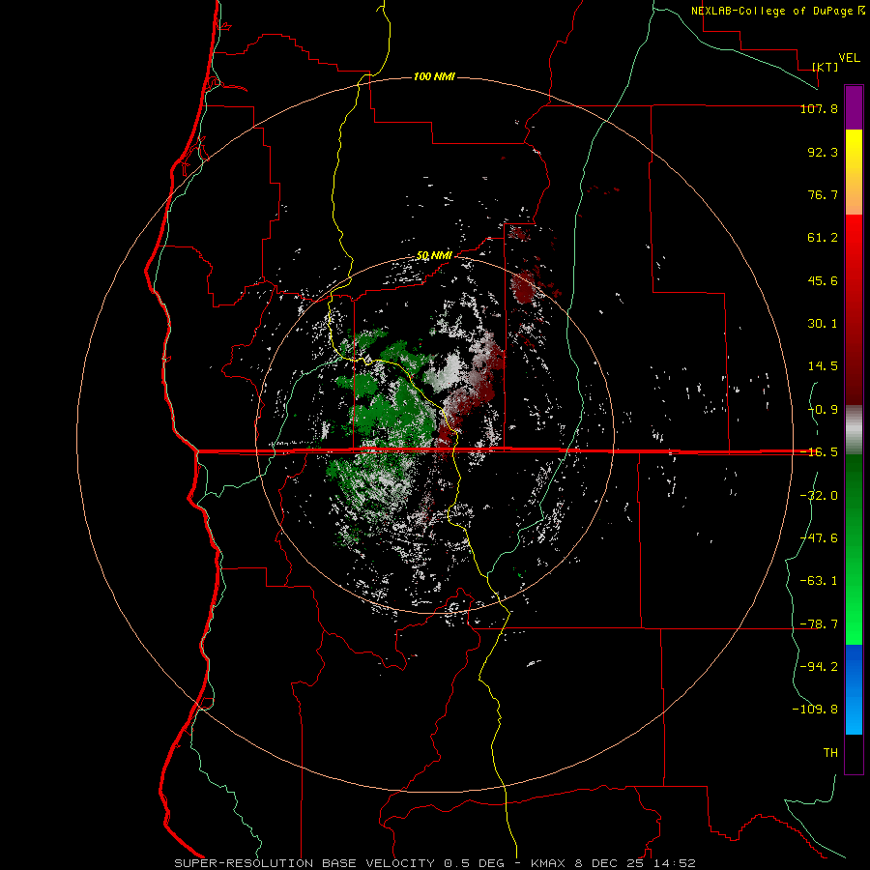Click the 76.7 velocity scale value
Image resolution: width=870 pixels, height=870 pixels.
[823, 194]
